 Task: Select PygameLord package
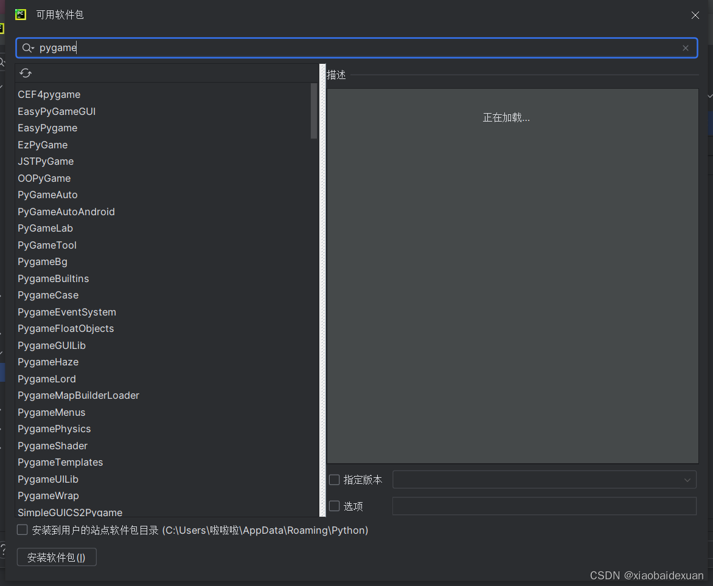point(47,379)
